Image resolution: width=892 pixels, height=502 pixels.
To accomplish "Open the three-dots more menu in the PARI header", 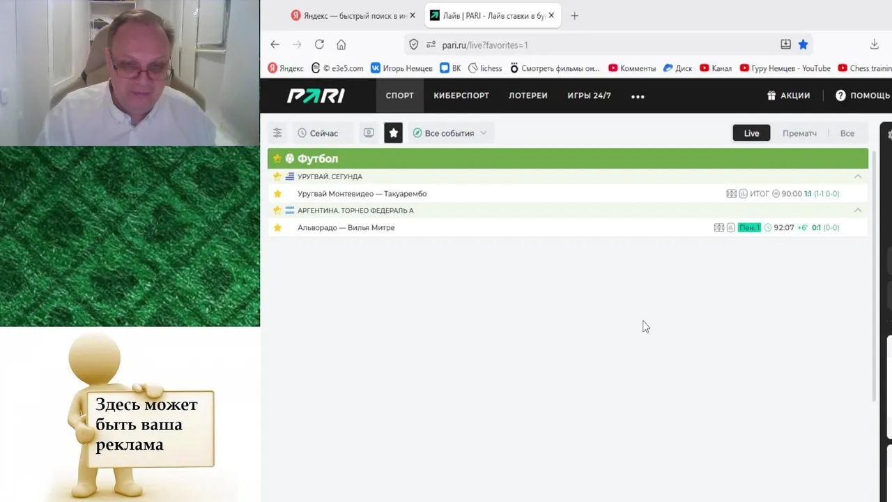I will click(x=638, y=96).
